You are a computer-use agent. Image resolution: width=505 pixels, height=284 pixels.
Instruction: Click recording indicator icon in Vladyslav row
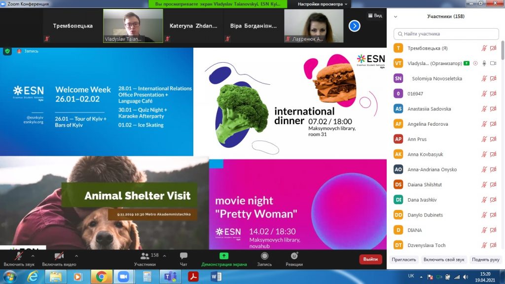click(x=475, y=64)
